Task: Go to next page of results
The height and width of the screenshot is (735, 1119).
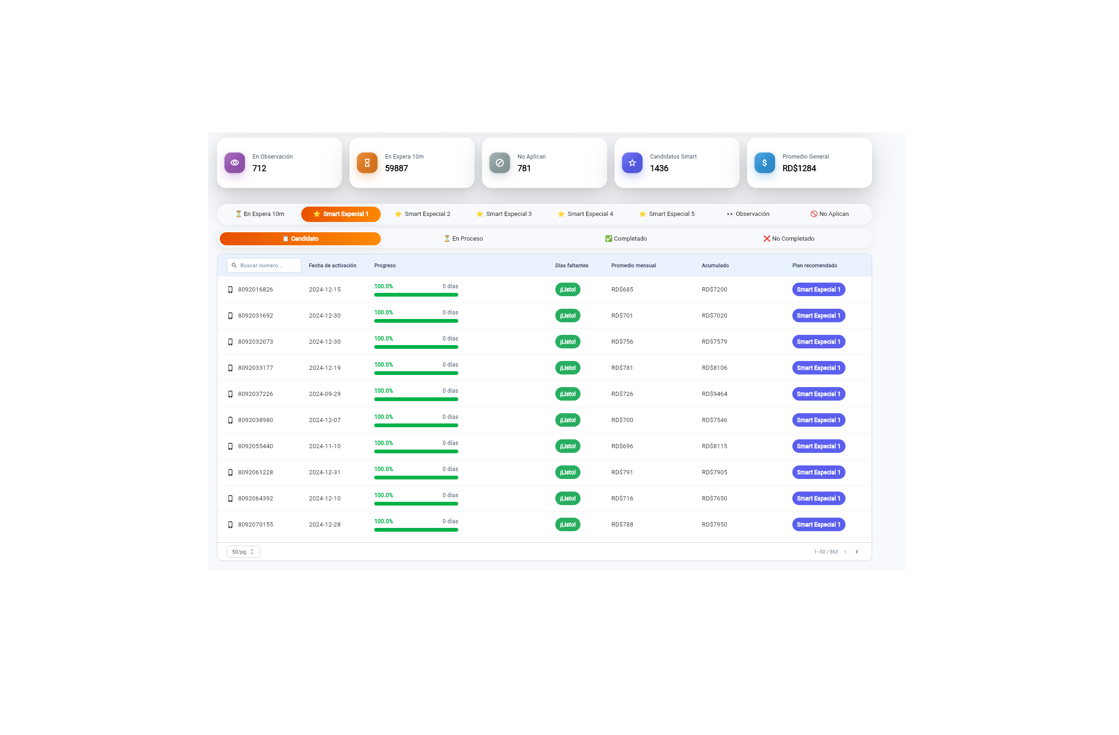Action: tap(856, 552)
